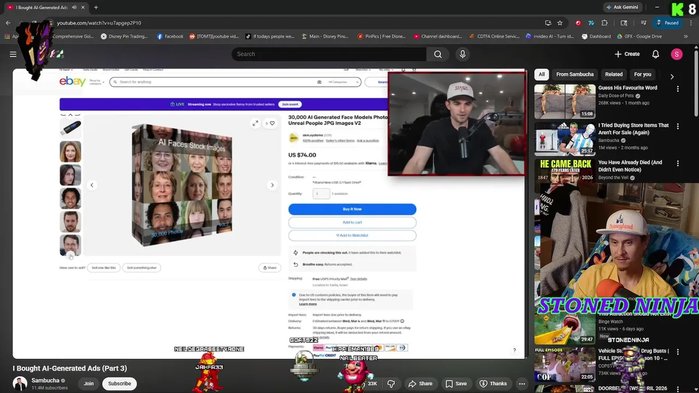Open the Guess His Favourite Word thumbnail
Screen dimensions: 699x393
[565, 102]
